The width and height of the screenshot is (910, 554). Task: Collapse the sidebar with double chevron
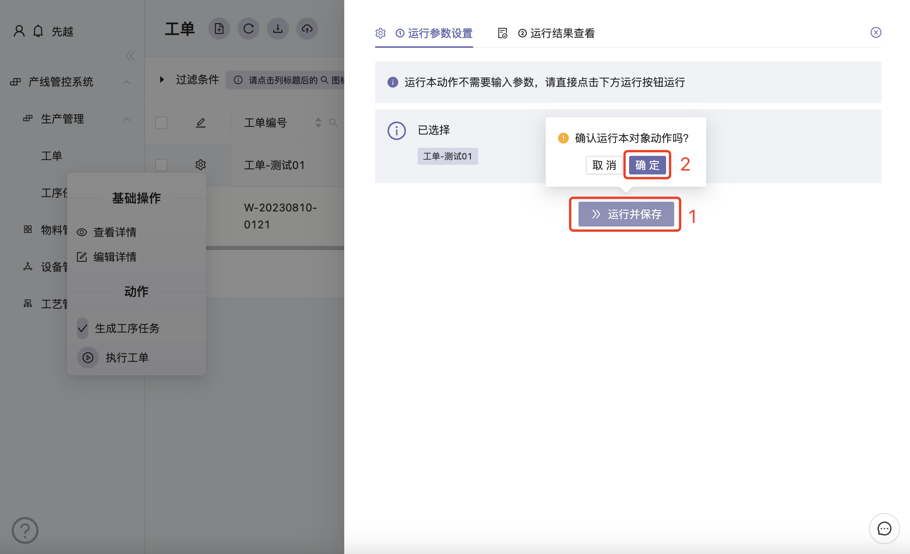tap(130, 56)
